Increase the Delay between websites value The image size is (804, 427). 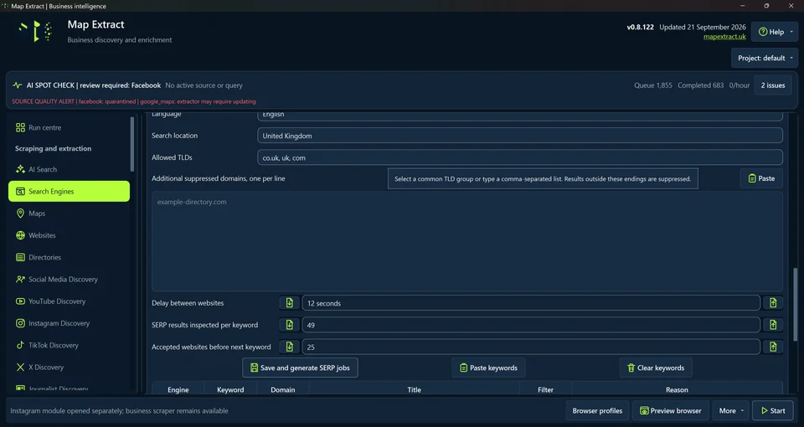tap(773, 303)
